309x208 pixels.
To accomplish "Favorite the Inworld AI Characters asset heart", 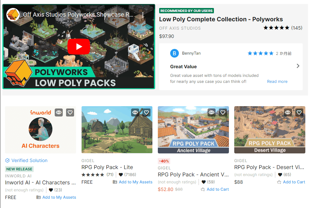I will pyautogui.click(x=70, y=112).
